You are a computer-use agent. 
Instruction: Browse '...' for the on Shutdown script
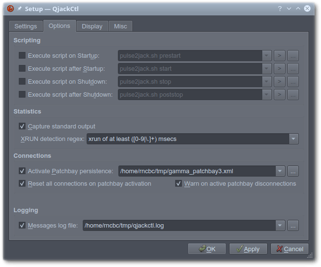tap(293, 82)
